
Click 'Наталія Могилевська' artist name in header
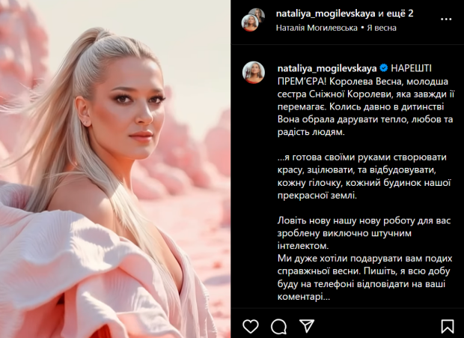pyautogui.click(x=317, y=28)
